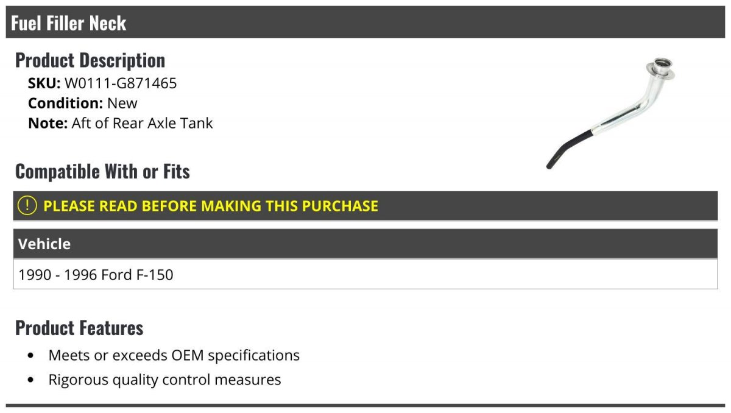Click the Compatible With or Fits heading
This screenshot has height=413, width=731.
click(x=102, y=171)
